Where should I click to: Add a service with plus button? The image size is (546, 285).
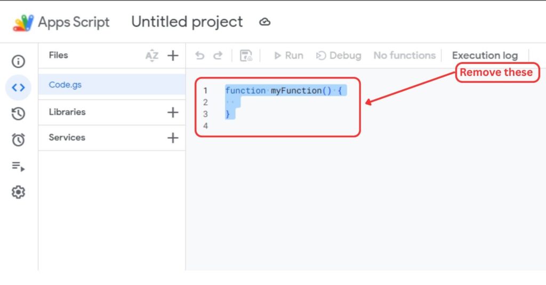[x=173, y=138]
